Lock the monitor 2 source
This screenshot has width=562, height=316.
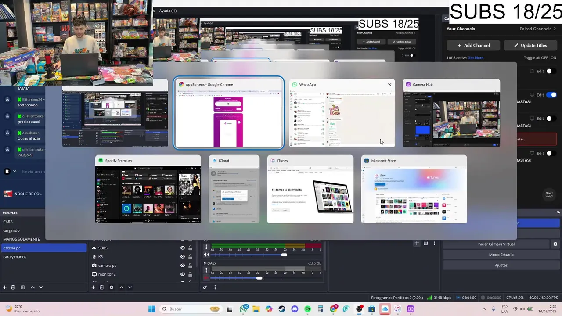point(190,274)
